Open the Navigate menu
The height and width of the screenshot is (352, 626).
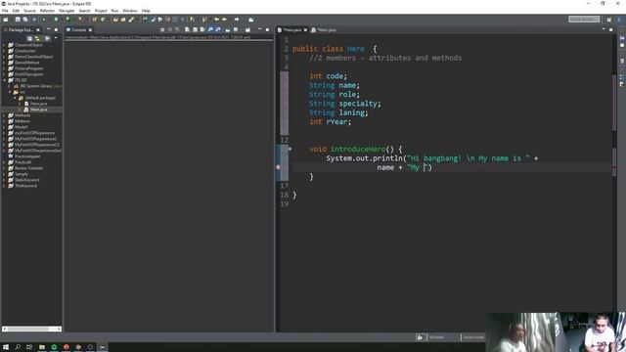pyautogui.click(x=67, y=11)
